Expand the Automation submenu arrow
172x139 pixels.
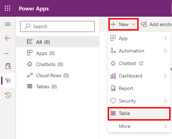click(x=165, y=51)
